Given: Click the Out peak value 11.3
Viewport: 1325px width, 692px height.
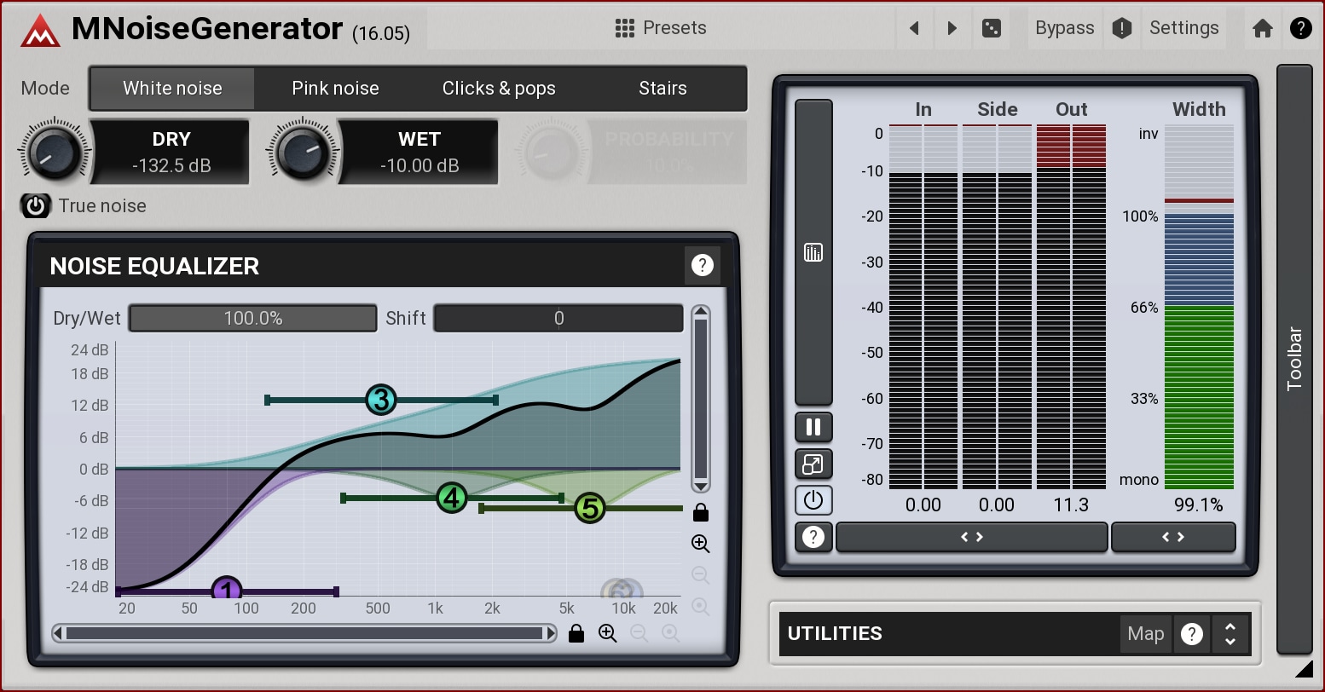Looking at the screenshot, I should coord(1071,505).
